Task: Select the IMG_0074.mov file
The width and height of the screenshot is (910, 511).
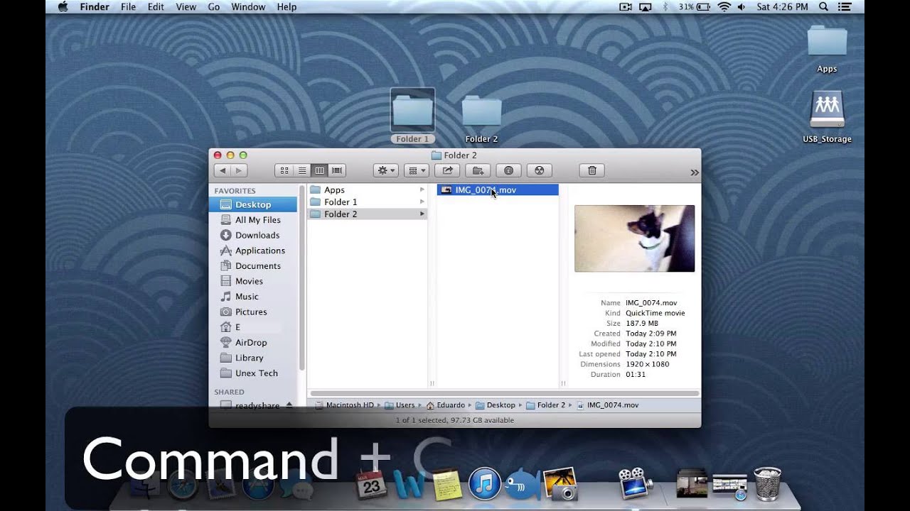Action: [498, 189]
